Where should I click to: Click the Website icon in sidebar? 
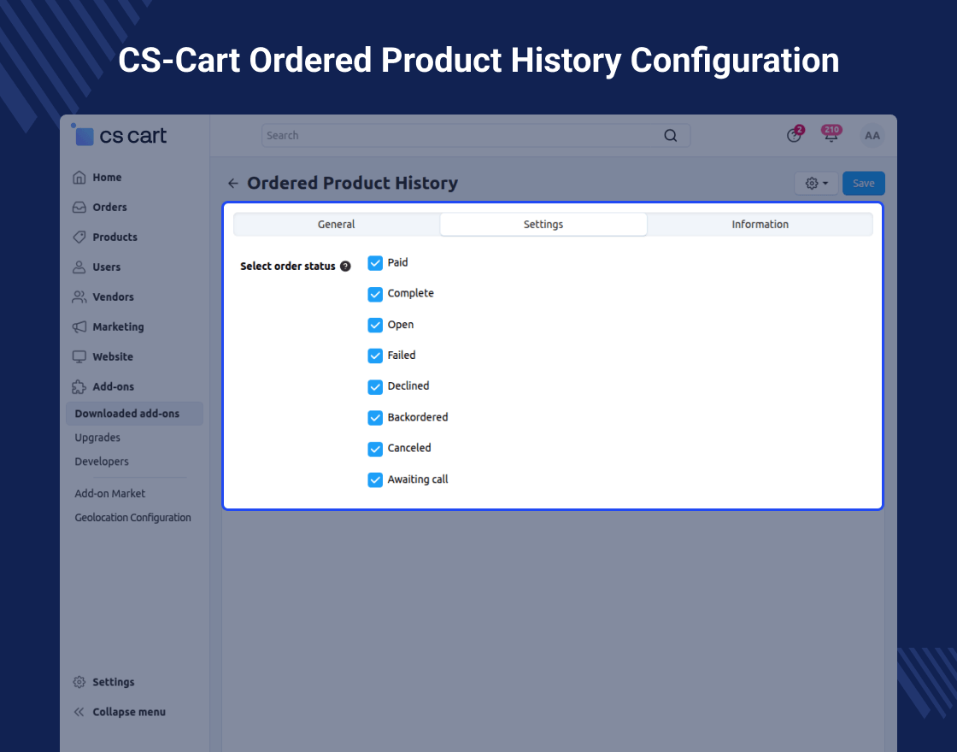(x=79, y=356)
